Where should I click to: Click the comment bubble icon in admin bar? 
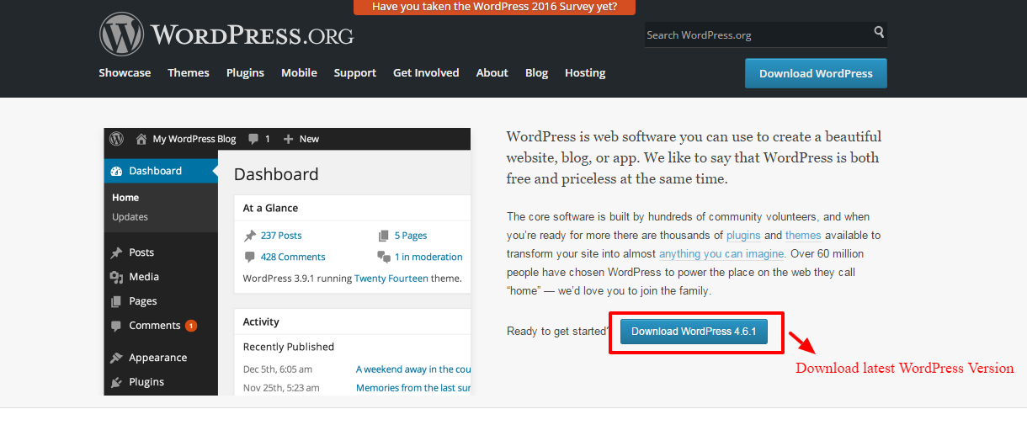253,139
